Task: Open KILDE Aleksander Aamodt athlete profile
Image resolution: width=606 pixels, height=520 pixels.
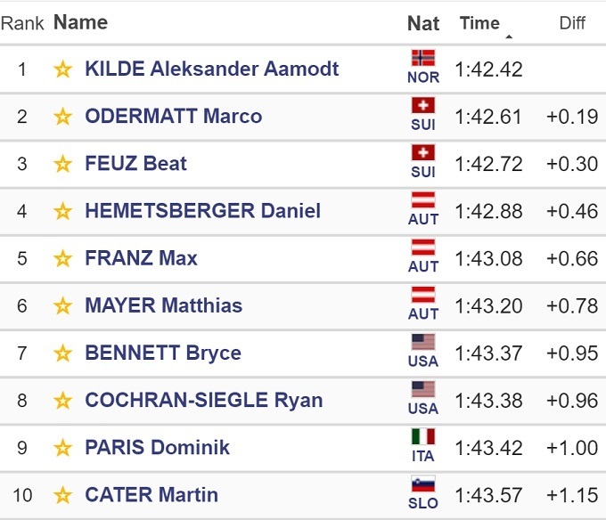Action: (x=211, y=69)
